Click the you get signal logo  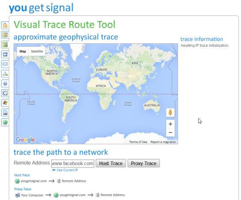click(41, 8)
